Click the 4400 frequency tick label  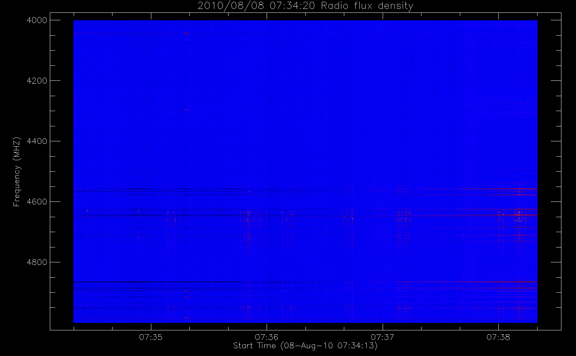tap(37, 141)
